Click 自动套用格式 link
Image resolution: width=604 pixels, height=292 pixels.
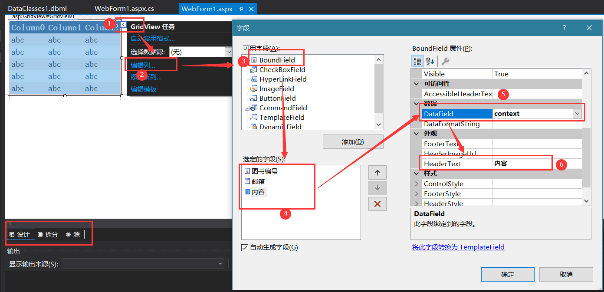[x=153, y=39]
